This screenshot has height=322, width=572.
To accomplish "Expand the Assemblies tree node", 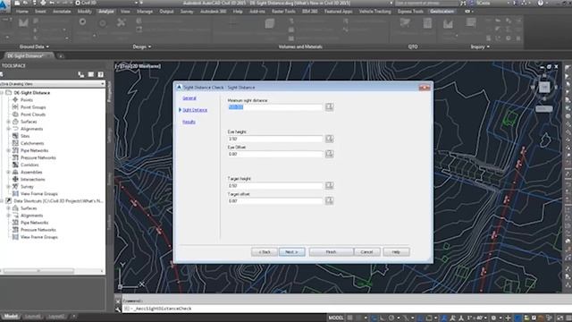I will tap(8, 172).
